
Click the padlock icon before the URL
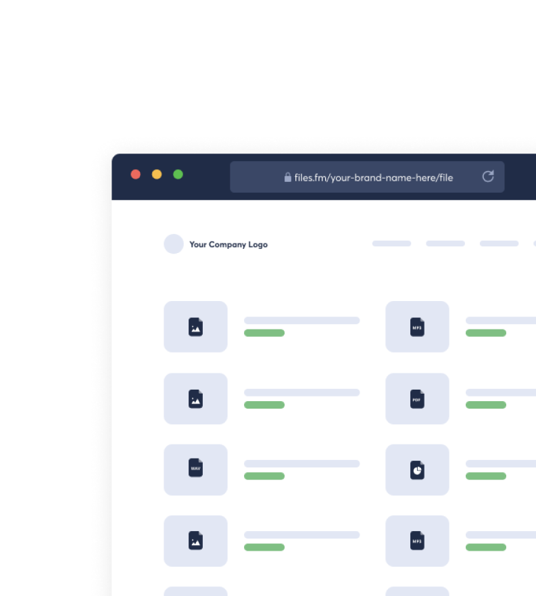click(x=287, y=177)
